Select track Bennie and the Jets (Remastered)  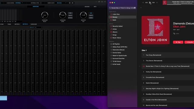click(168, 105)
